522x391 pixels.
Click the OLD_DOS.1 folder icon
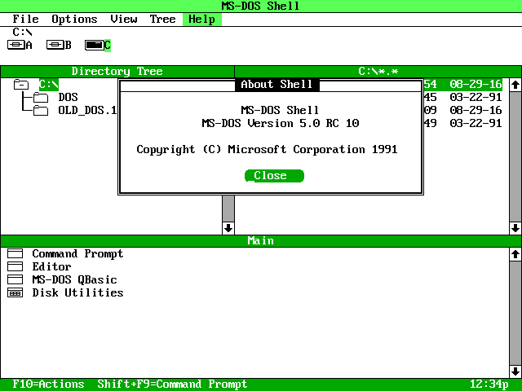click(41, 111)
